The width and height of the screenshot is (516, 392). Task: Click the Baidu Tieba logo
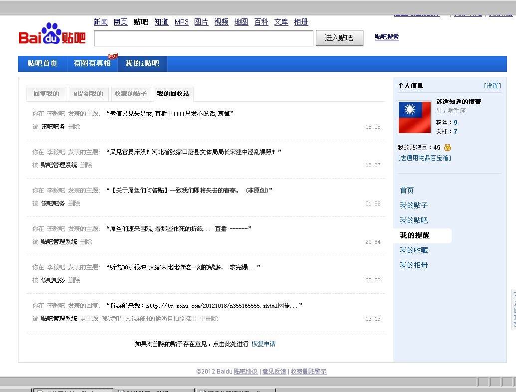(52, 34)
